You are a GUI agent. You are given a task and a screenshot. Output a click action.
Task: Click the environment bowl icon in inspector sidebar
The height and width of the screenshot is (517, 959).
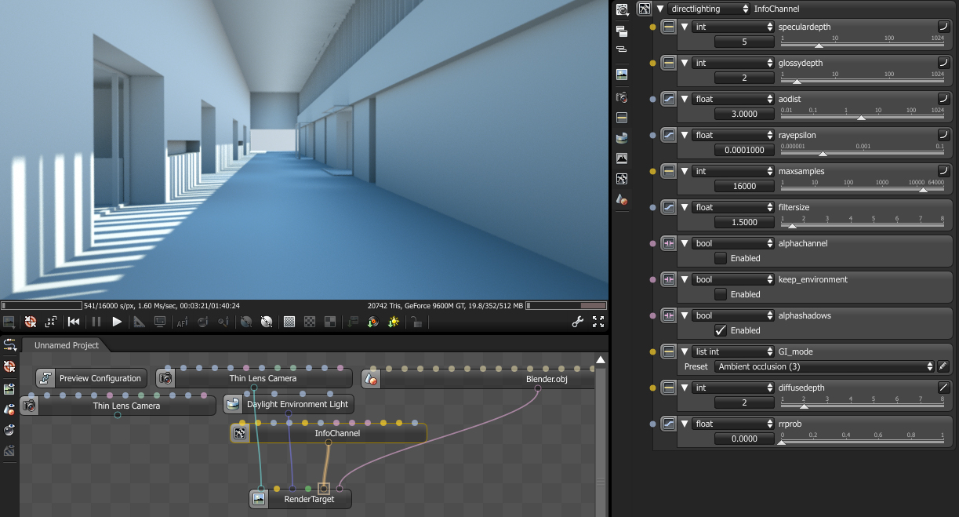pyautogui.click(x=622, y=137)
